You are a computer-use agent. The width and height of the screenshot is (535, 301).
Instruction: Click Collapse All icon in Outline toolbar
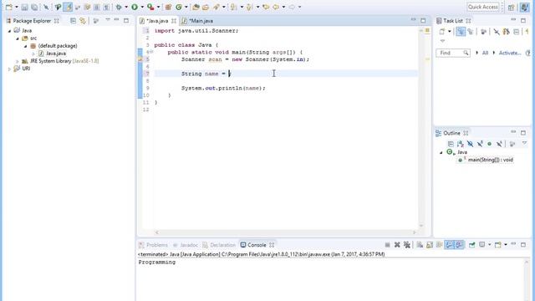pyautogui.click(x=451, y=144)
